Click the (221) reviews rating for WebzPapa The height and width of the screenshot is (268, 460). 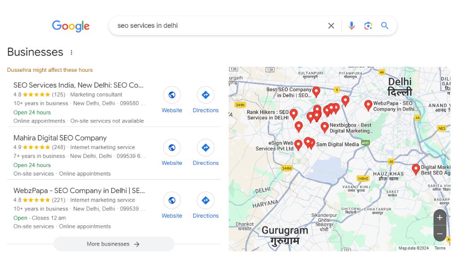coord(58,200)
